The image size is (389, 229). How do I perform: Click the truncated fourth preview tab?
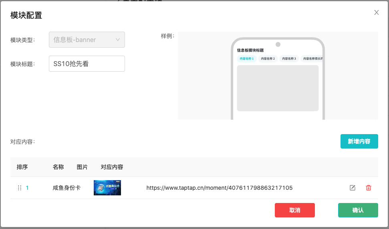coord(312,59)
